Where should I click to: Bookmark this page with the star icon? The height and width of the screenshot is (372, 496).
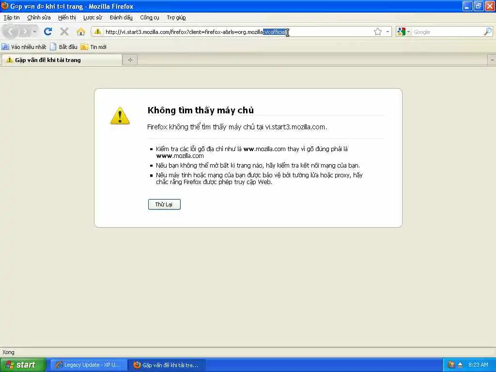[377, 31]
